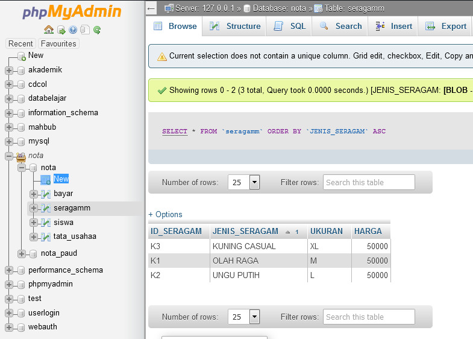Click Server: 127.0.0.1 breadcrumb link
Screen dimensions: 473x339
click(x=205, y=8)
